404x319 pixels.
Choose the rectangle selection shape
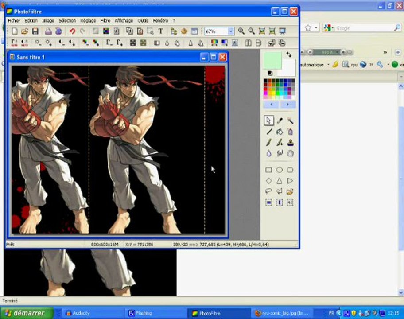269,170
